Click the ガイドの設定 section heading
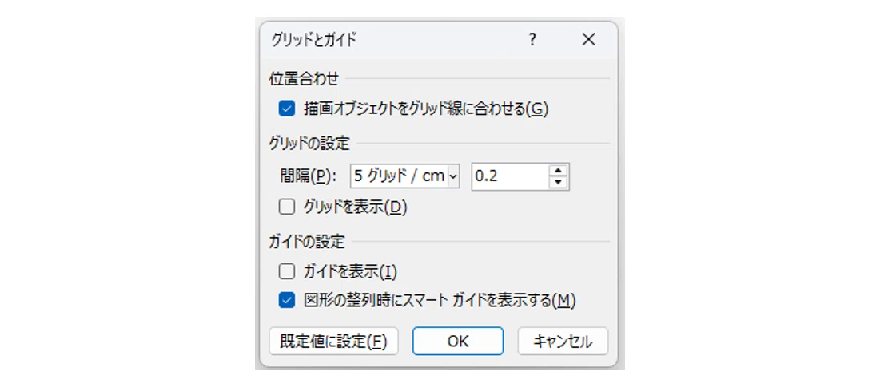 tap(306, 243)
